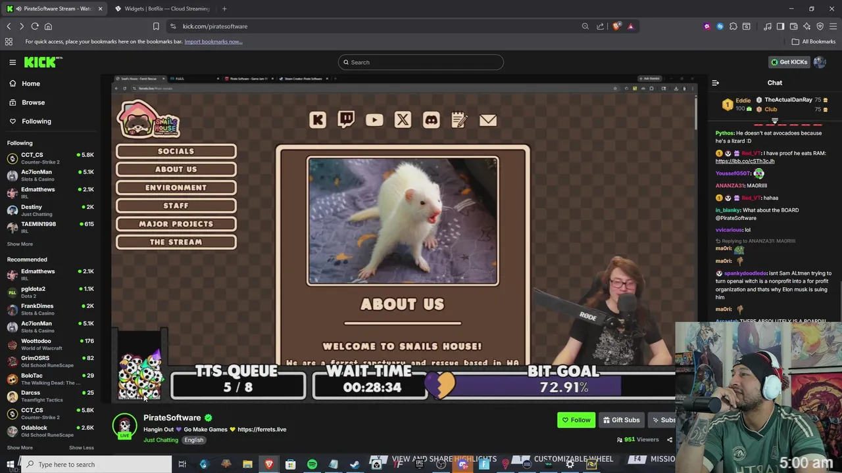The image size is (842, 473).
Task: Open THE STREAM on ferret site menu
Action: [176, 242]
